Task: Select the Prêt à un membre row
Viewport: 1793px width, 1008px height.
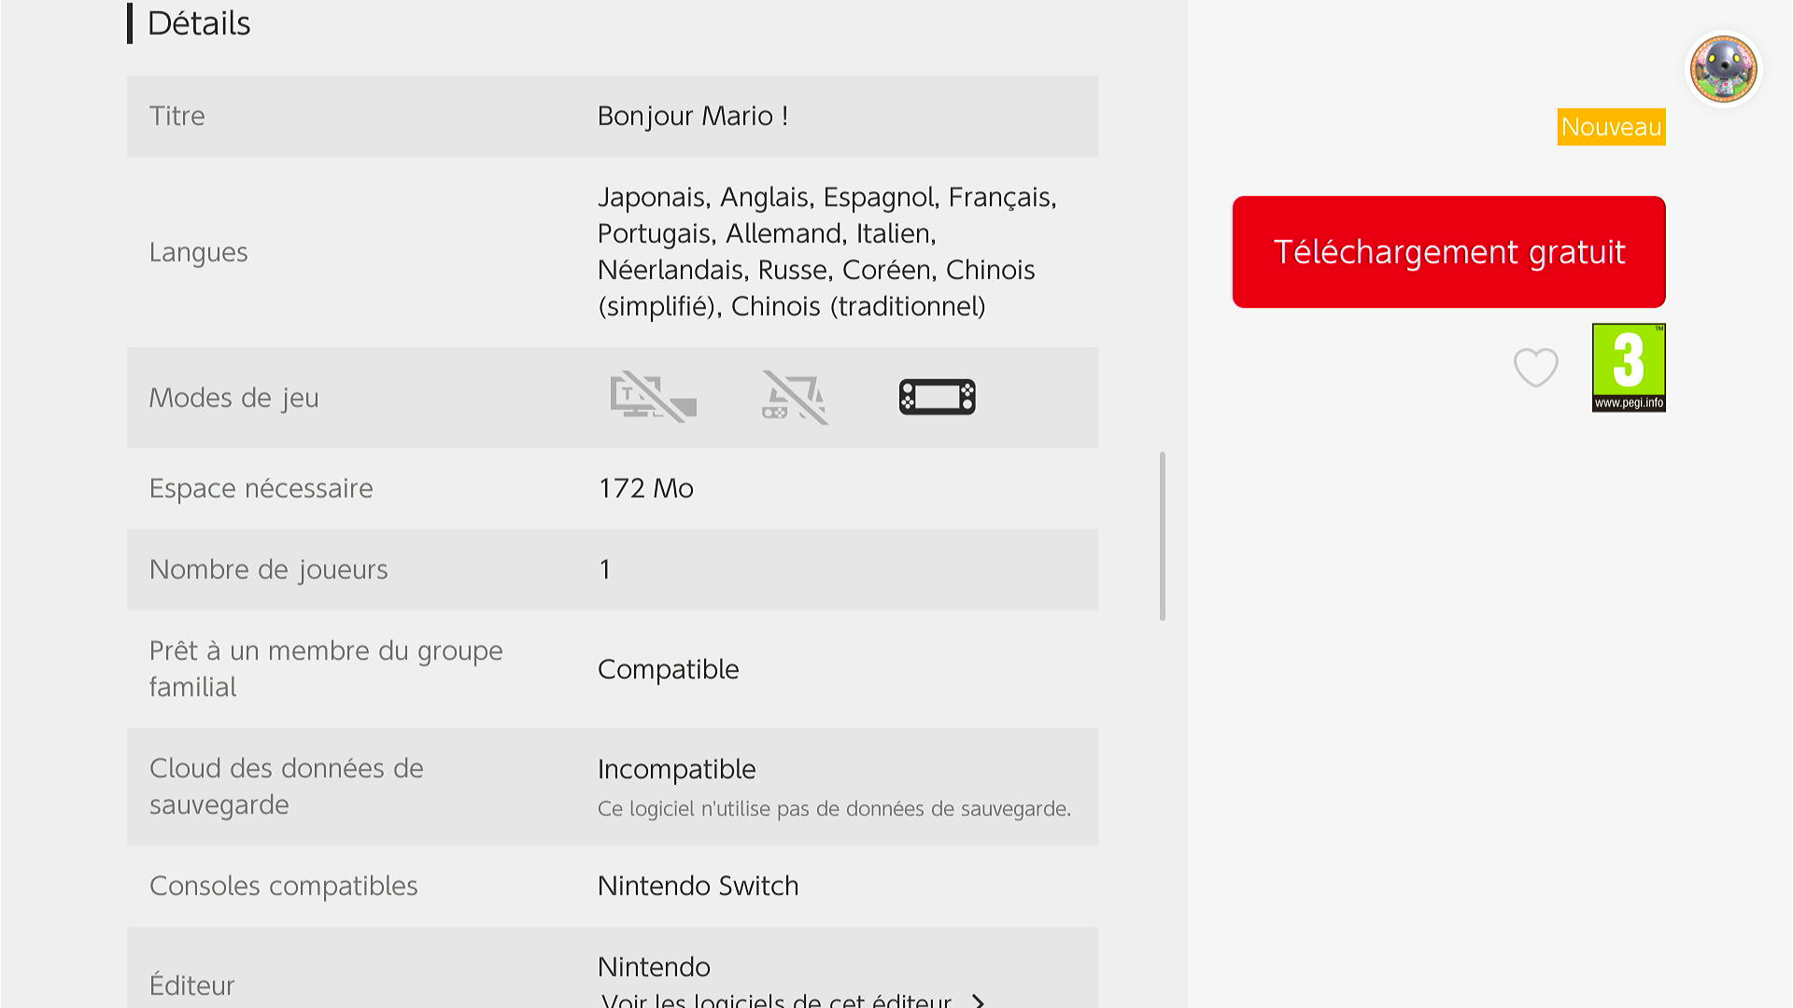Action: (x=612, y=669)
